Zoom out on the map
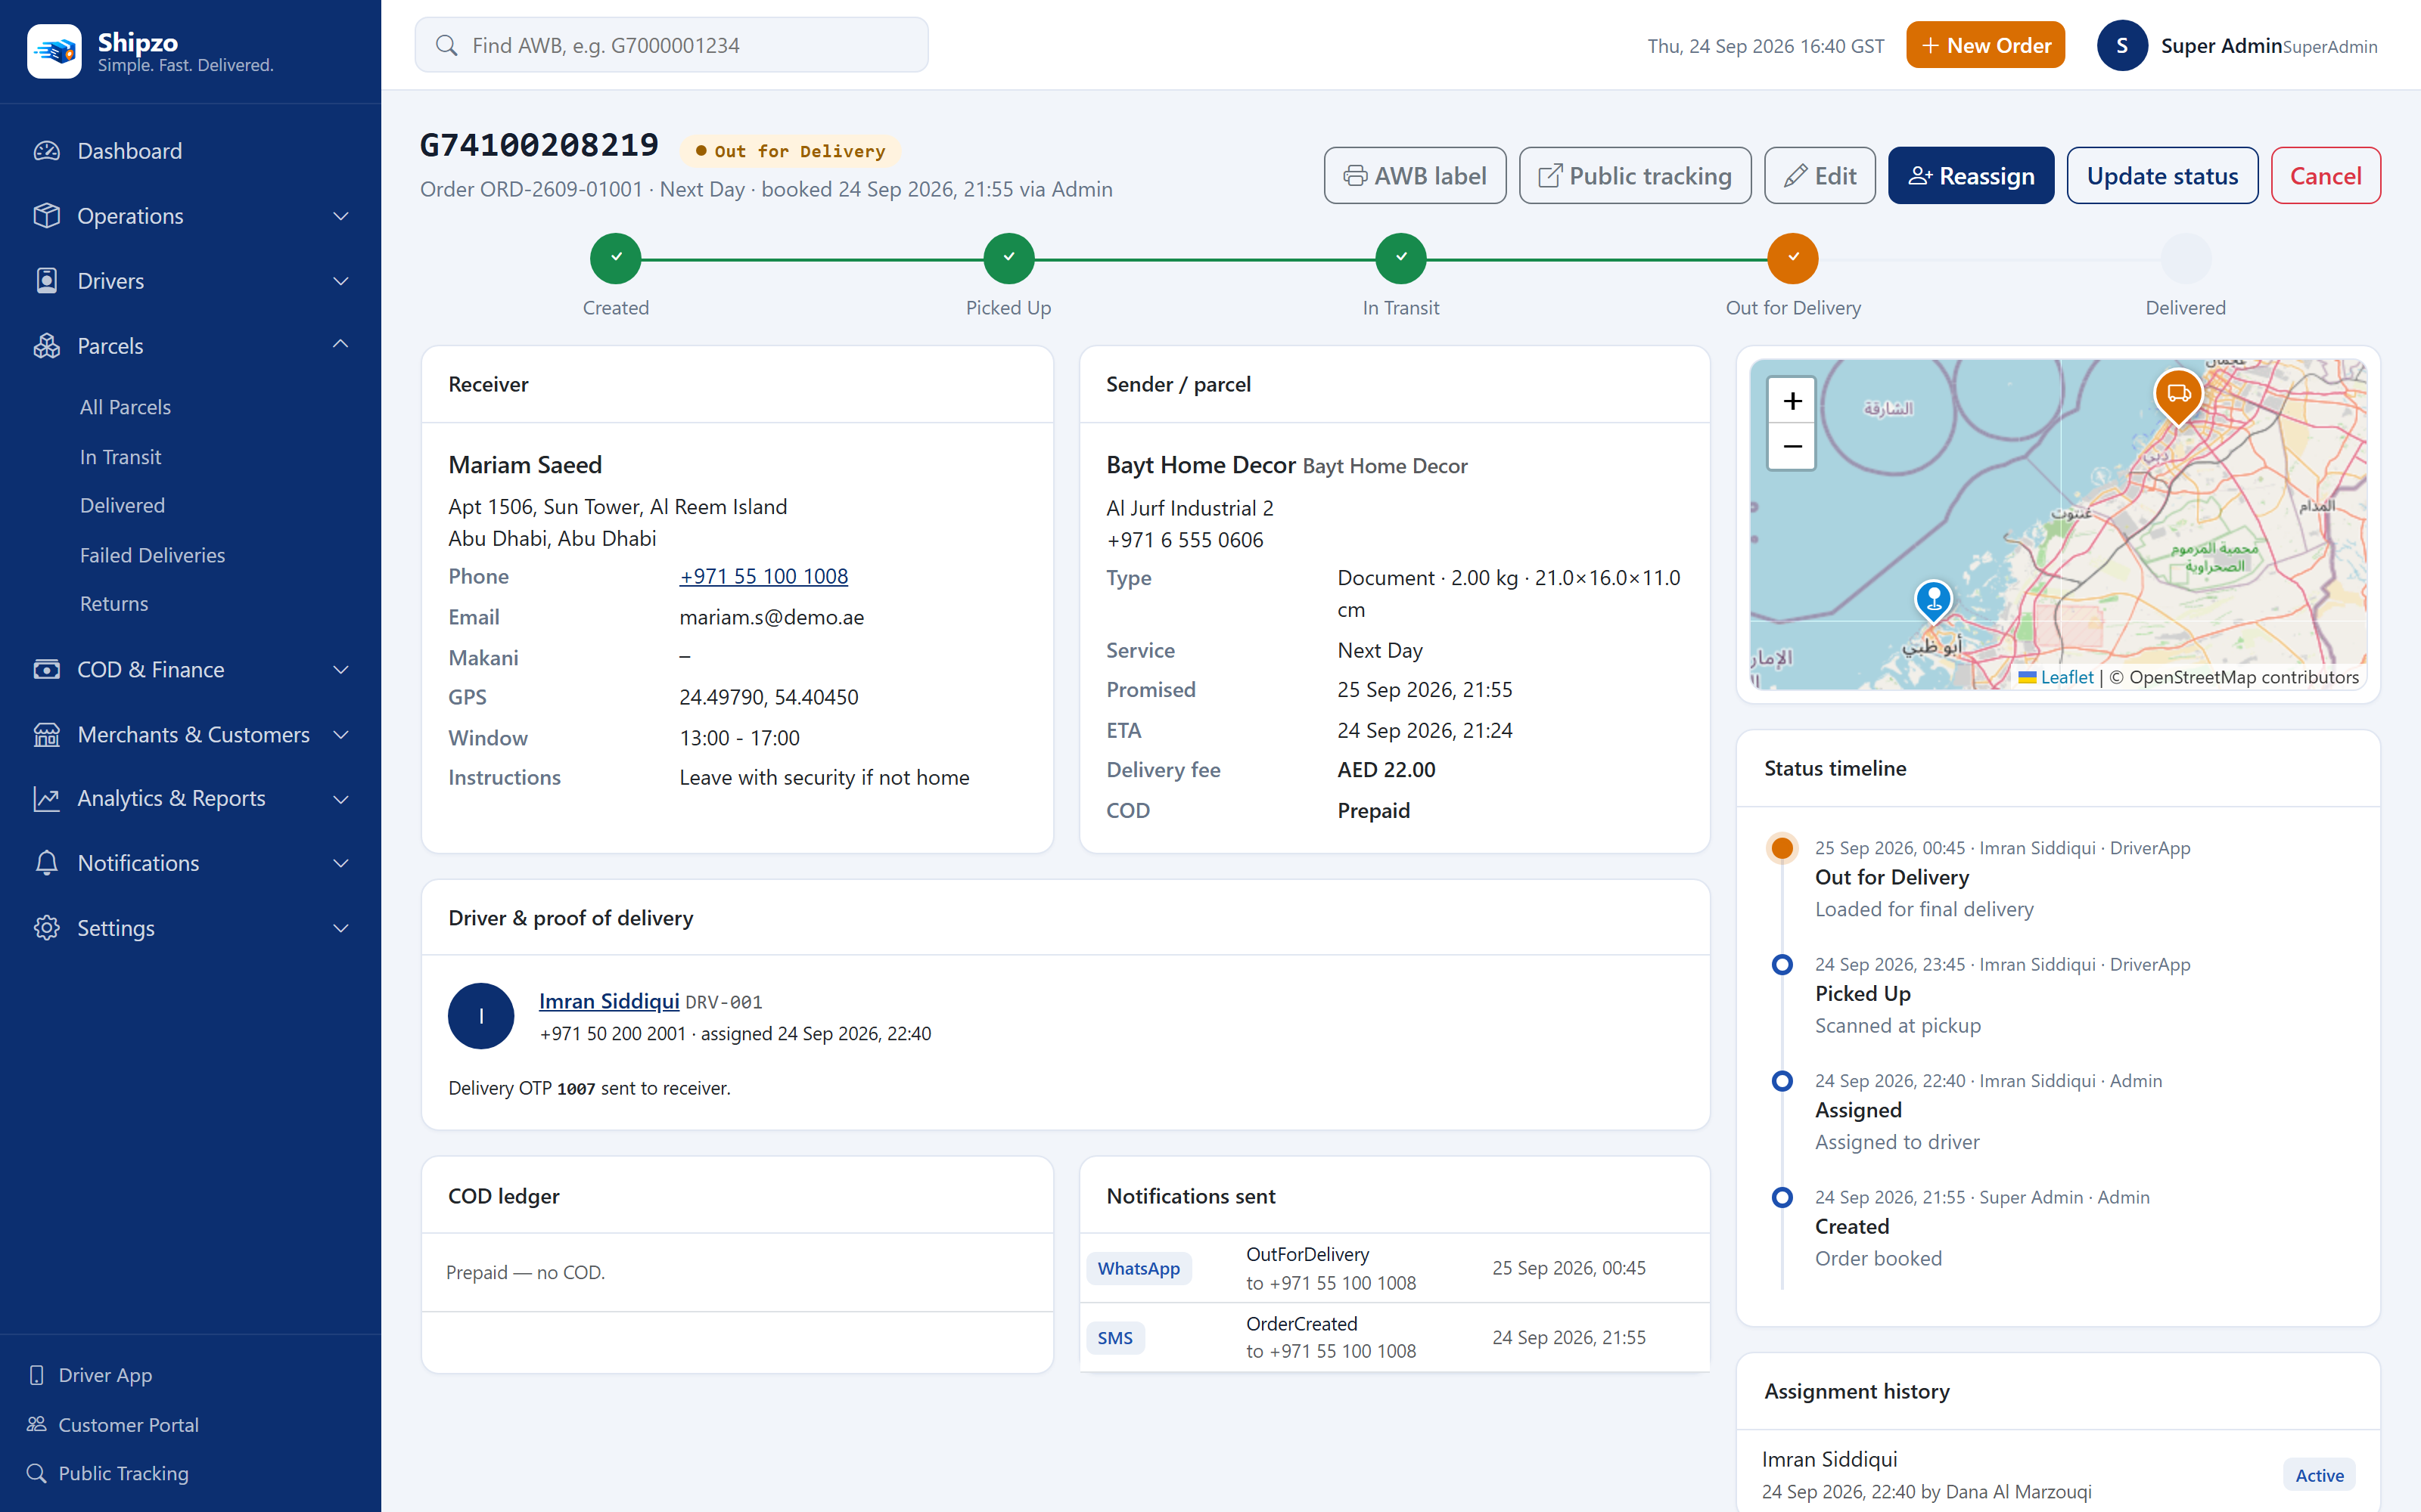The width and height of the screenshot is (2421, 1512). coord(1791,447)
